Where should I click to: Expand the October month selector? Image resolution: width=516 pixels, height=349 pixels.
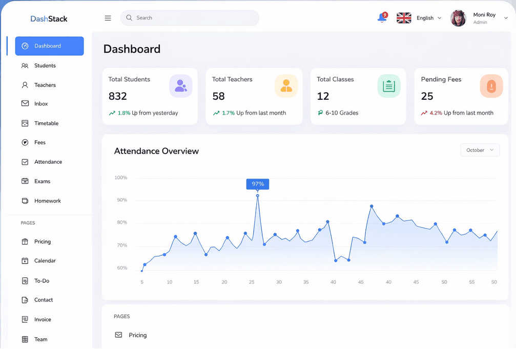coord(480,150)
